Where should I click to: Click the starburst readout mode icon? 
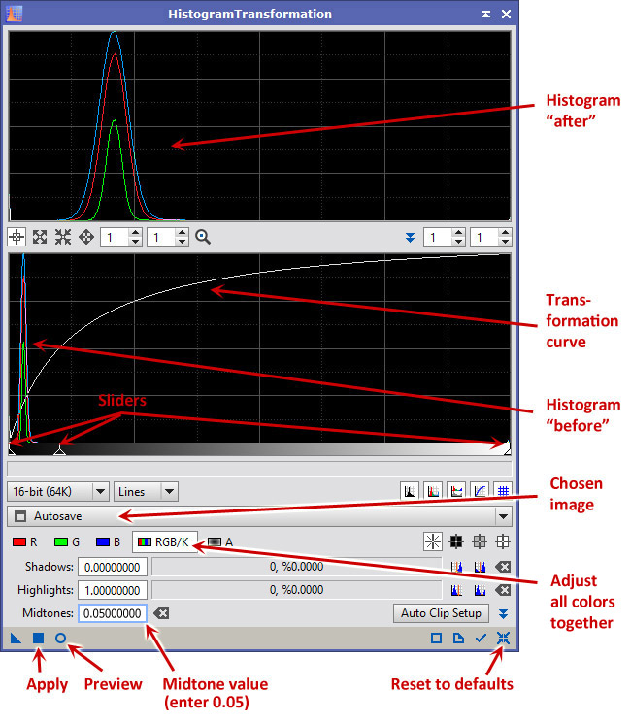tap(433, 541)
